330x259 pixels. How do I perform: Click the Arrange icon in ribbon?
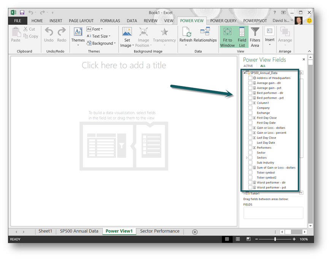pyautogui.click(x=285, y=31)
